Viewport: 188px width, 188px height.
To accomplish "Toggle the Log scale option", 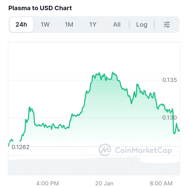I will [142, 25].
